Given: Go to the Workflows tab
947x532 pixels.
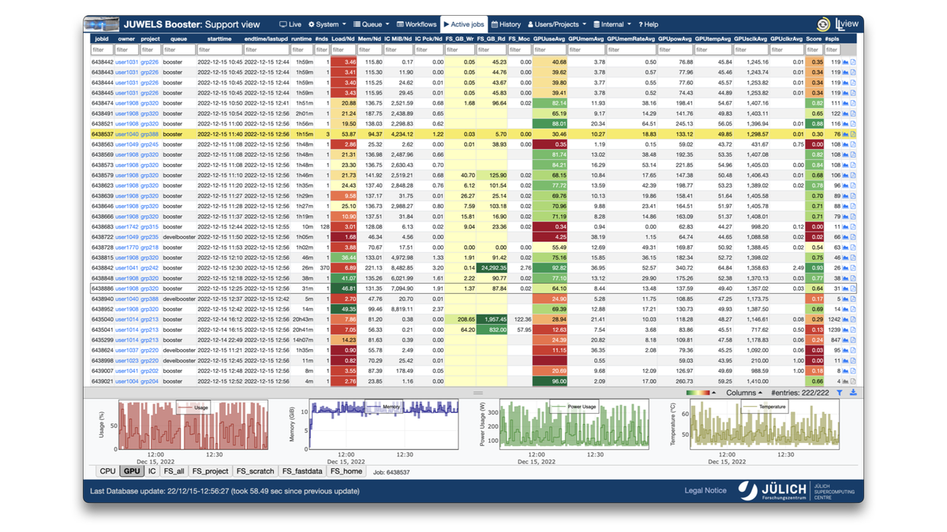Looking at the screenshot, I should coord(416,24).
